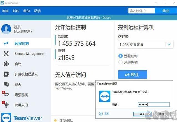Image resolution: width=177 pixels, height=122 pixels.
Task: Click the 会议 meeting icon
Action: (x=6, y=64)
